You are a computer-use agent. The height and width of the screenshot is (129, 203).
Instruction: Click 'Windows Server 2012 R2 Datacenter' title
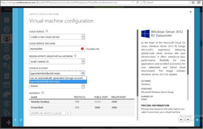167,34
